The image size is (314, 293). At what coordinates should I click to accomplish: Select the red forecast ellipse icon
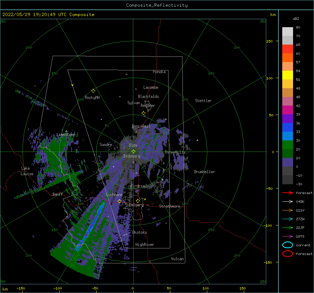point(287,254)
